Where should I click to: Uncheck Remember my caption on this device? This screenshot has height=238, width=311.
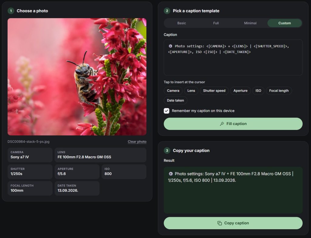point(167,111)
